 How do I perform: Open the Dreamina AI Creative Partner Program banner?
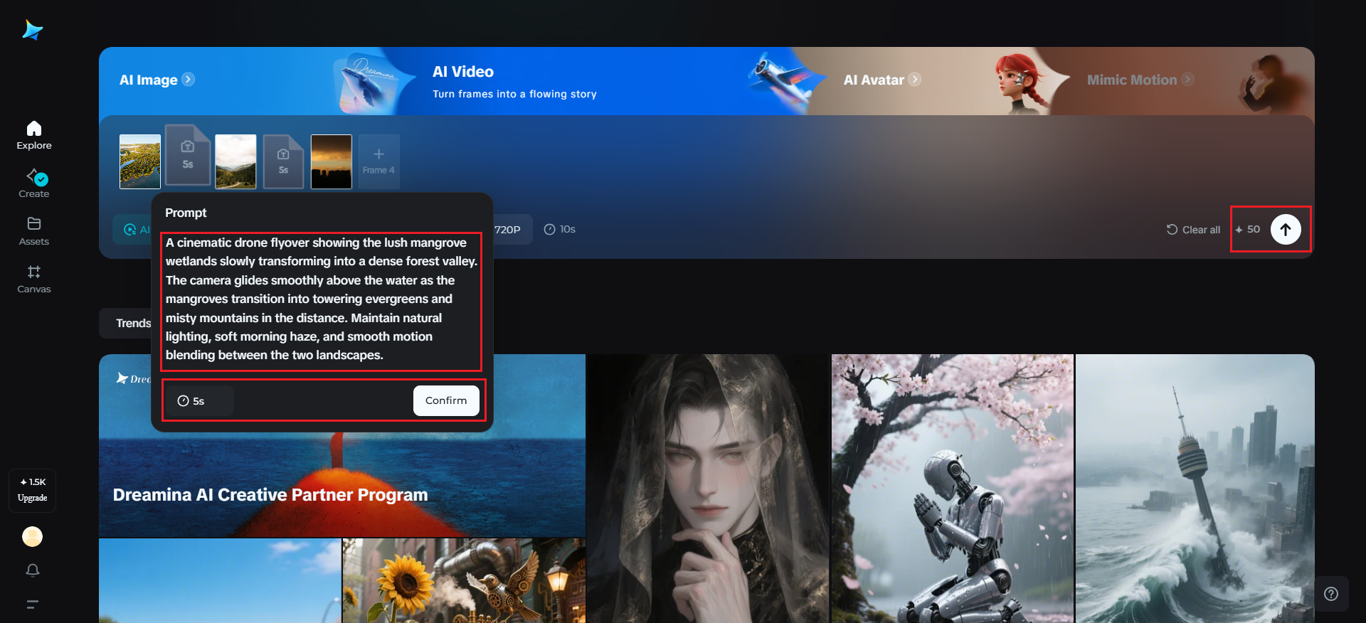[x=342, y=445]
